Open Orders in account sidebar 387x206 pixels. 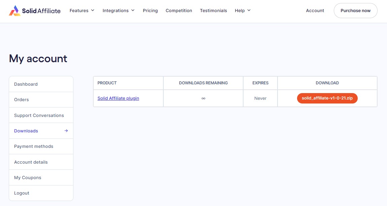click(x=41, y=100)
